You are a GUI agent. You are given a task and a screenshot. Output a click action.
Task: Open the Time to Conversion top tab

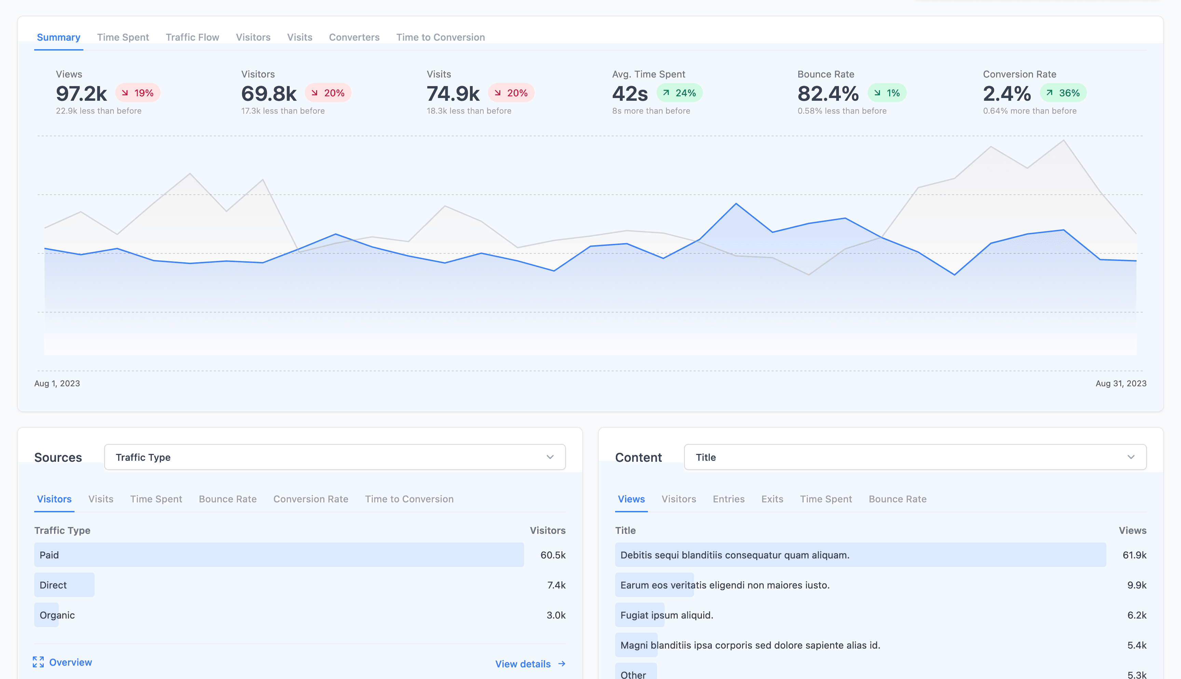pos(440,37)
